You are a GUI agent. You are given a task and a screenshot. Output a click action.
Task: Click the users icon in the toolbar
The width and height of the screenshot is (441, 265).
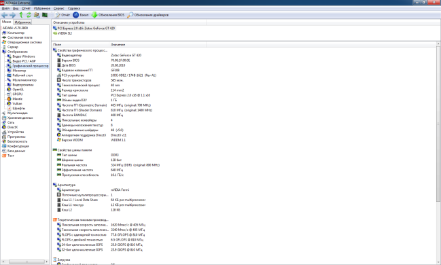(x=37, y=15)
